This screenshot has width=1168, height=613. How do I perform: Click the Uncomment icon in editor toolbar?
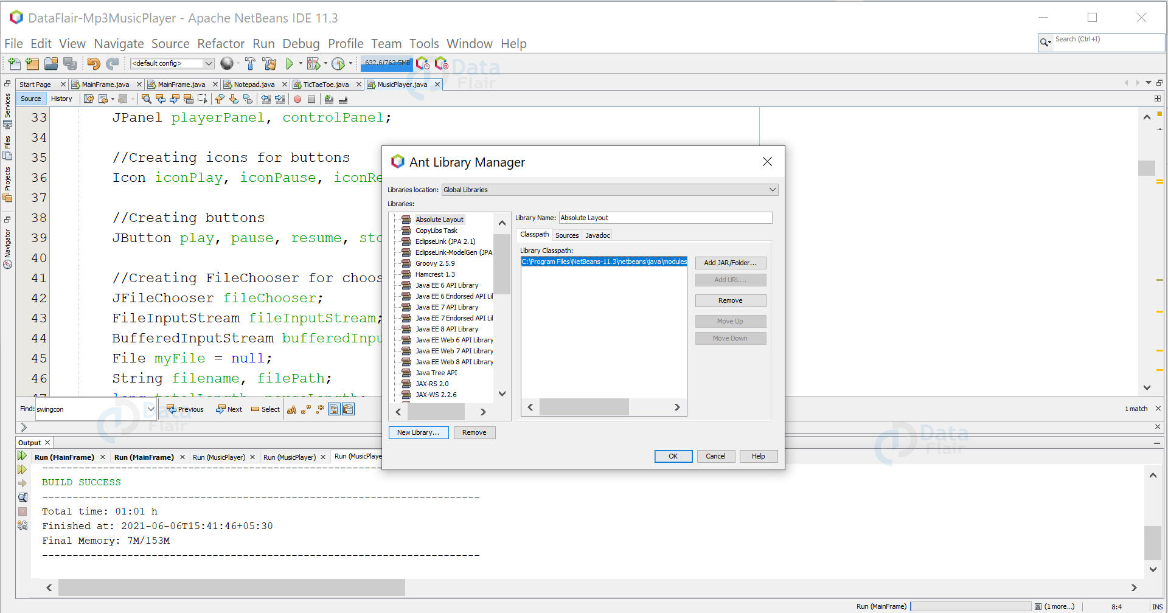pyautogui.click(x=343, y=99)
